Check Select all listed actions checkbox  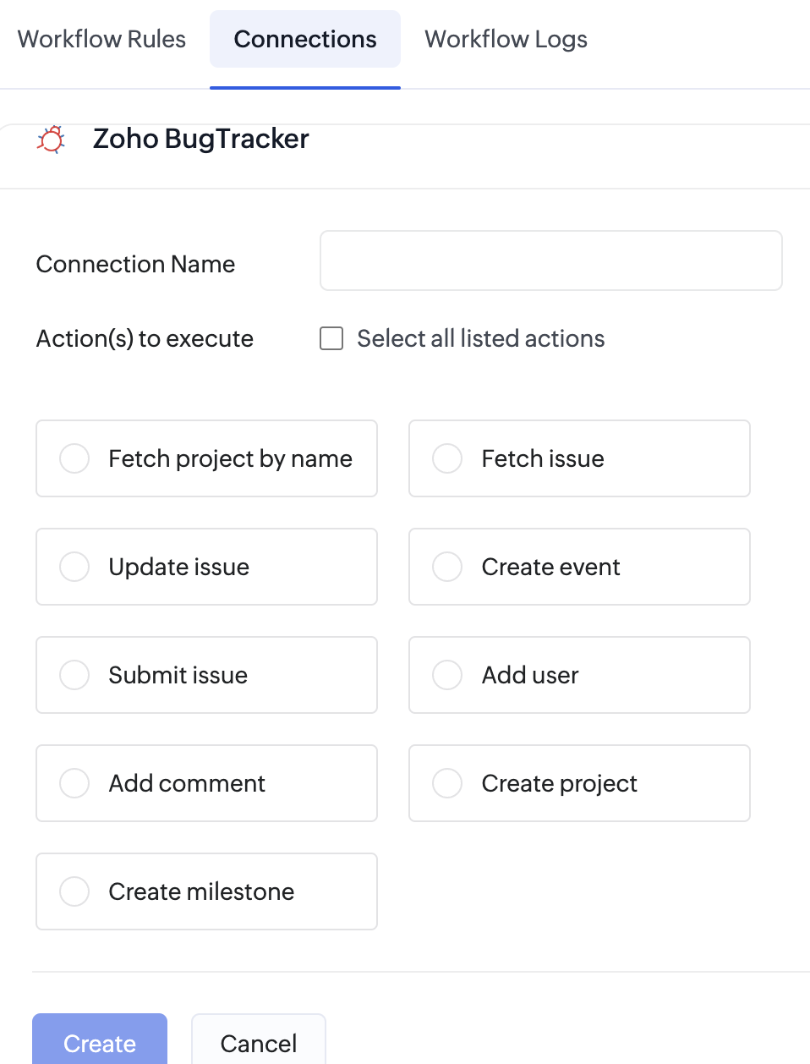pyautogui.click(x=331, y=338)
